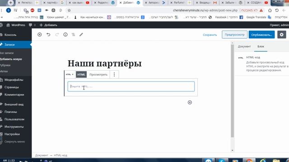Open a new browser tab with plus icon

tap(10, 3)
